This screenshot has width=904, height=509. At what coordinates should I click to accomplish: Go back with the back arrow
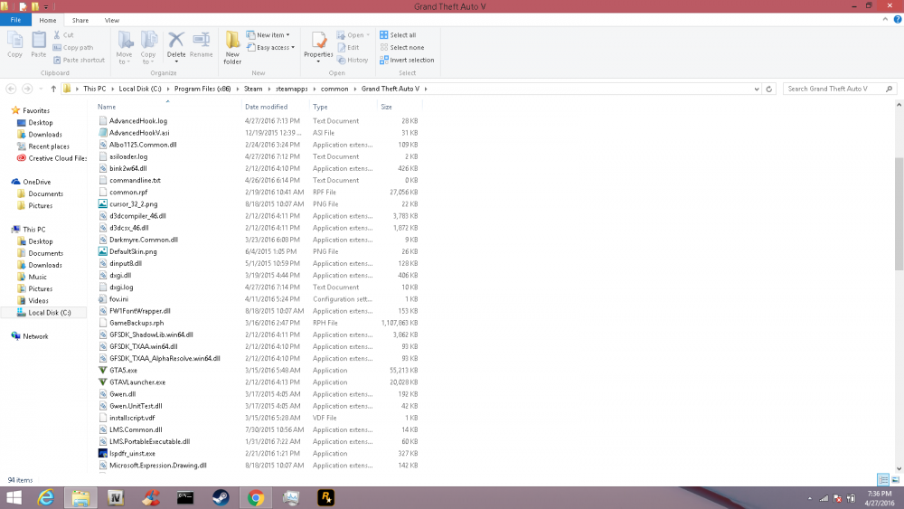tap(11, 89)
